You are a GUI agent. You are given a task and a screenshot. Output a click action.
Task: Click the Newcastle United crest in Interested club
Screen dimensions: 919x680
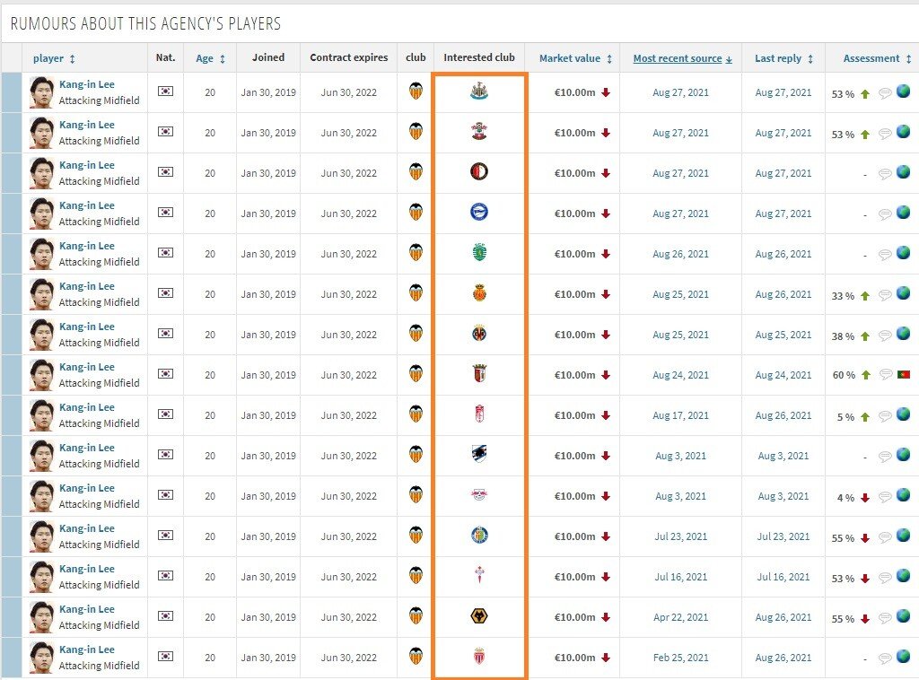[479, 92]
